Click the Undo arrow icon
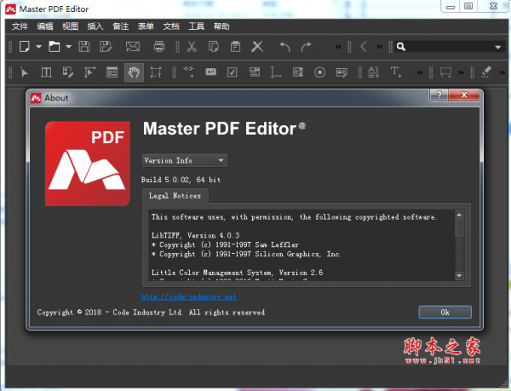The image size is (511, 391). tap(284, 47)
